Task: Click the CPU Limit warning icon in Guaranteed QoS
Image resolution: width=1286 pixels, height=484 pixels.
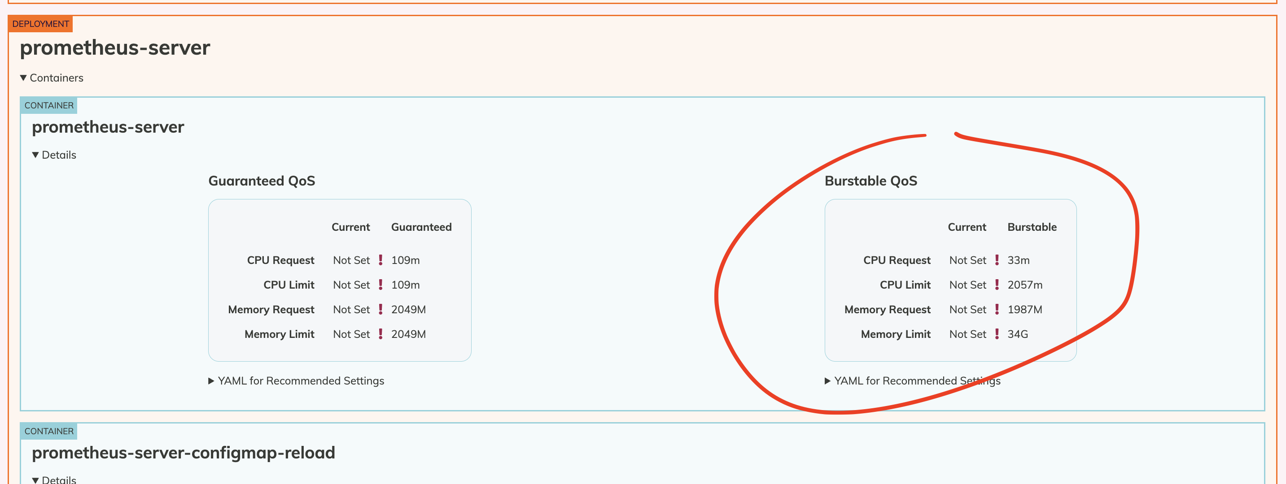Action: click(381, 285)
